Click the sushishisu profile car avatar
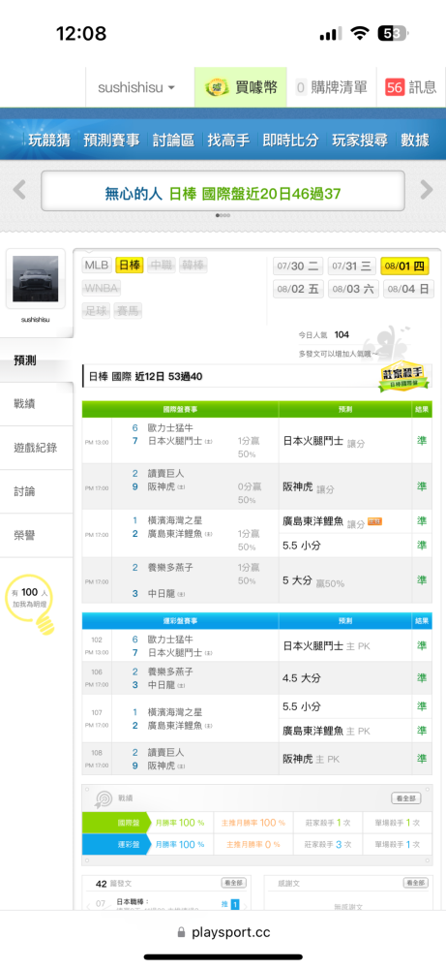This screenshot has height=969, width=446. (x=35, y=279)
